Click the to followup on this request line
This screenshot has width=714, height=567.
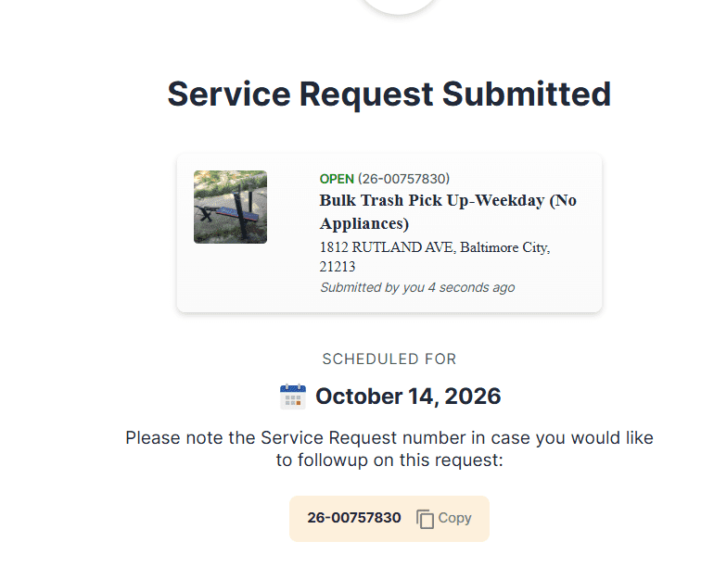389,460
